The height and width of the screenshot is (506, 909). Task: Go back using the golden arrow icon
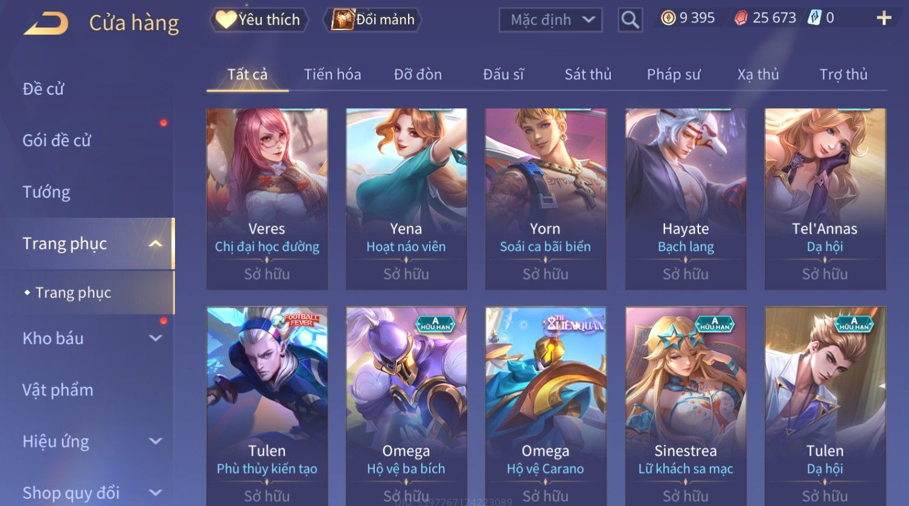46,24
